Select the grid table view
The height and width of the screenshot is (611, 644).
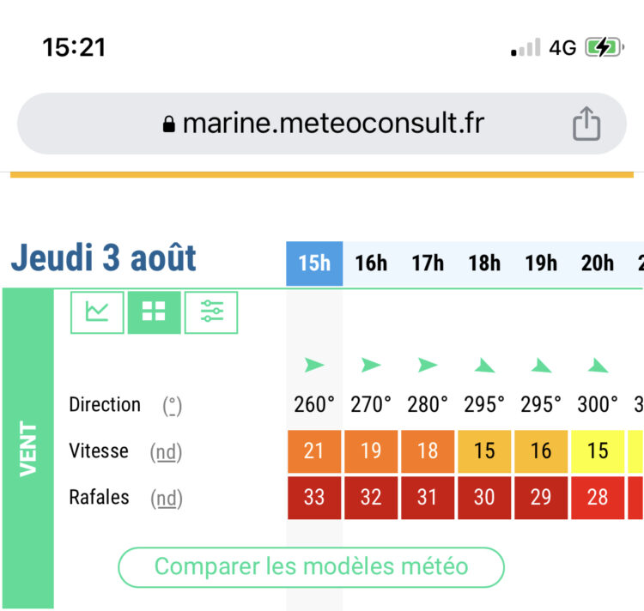154,312
